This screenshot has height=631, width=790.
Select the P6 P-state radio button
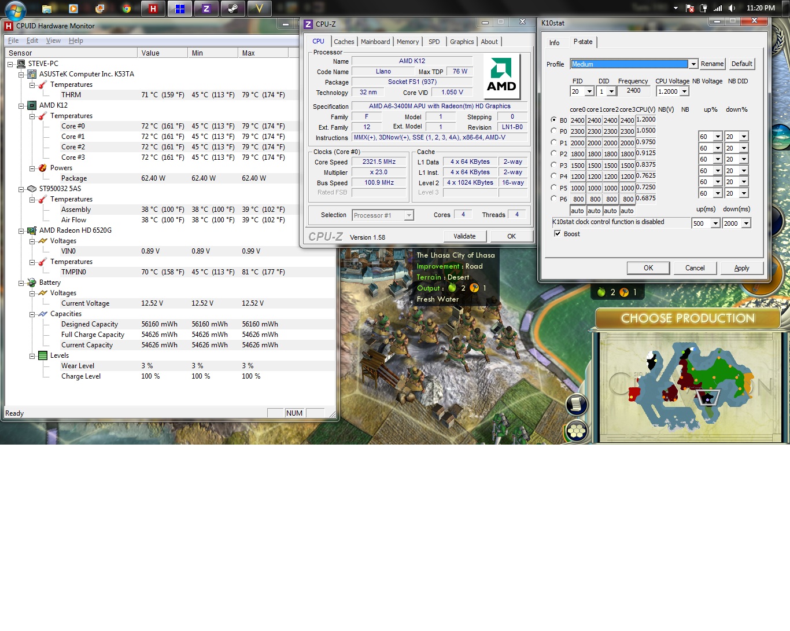click(x=553, y=199)
